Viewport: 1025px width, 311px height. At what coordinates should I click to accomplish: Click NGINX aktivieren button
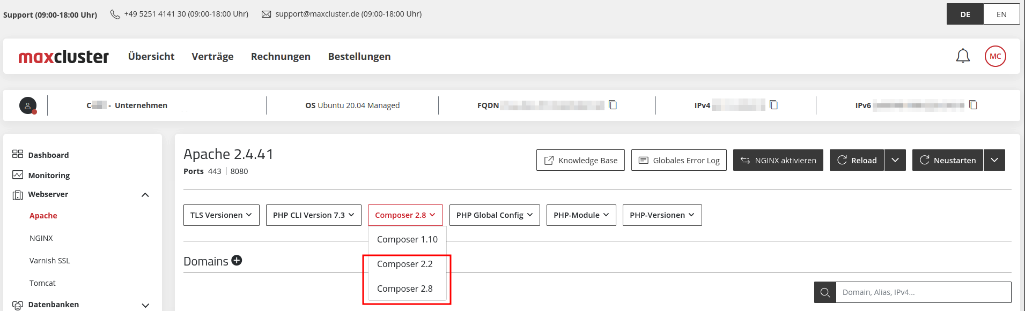778,160
